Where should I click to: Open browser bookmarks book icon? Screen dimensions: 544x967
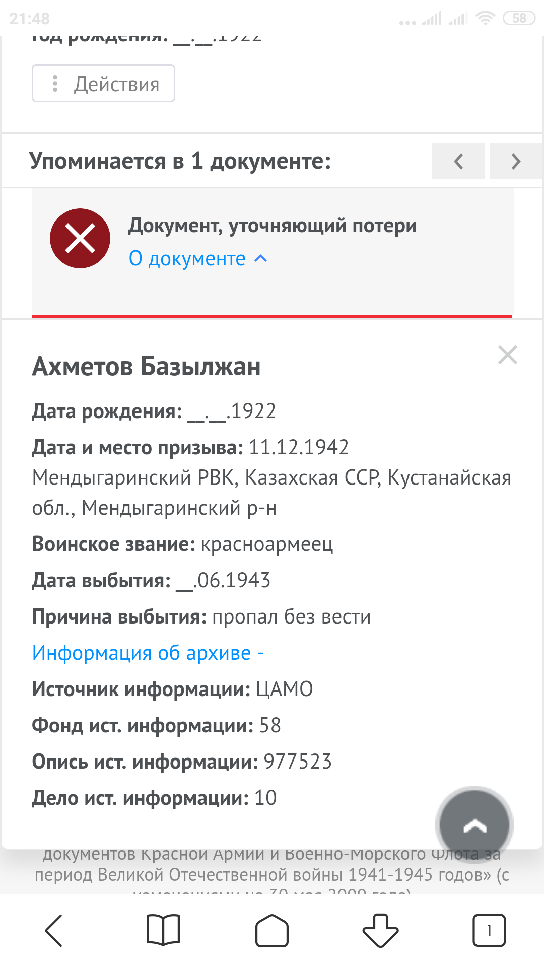(x=163, y=930)
